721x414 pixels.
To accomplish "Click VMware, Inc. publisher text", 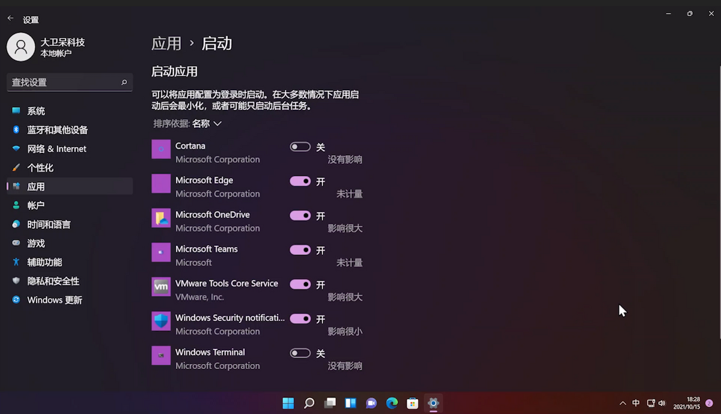I will [x=199, y=297].
